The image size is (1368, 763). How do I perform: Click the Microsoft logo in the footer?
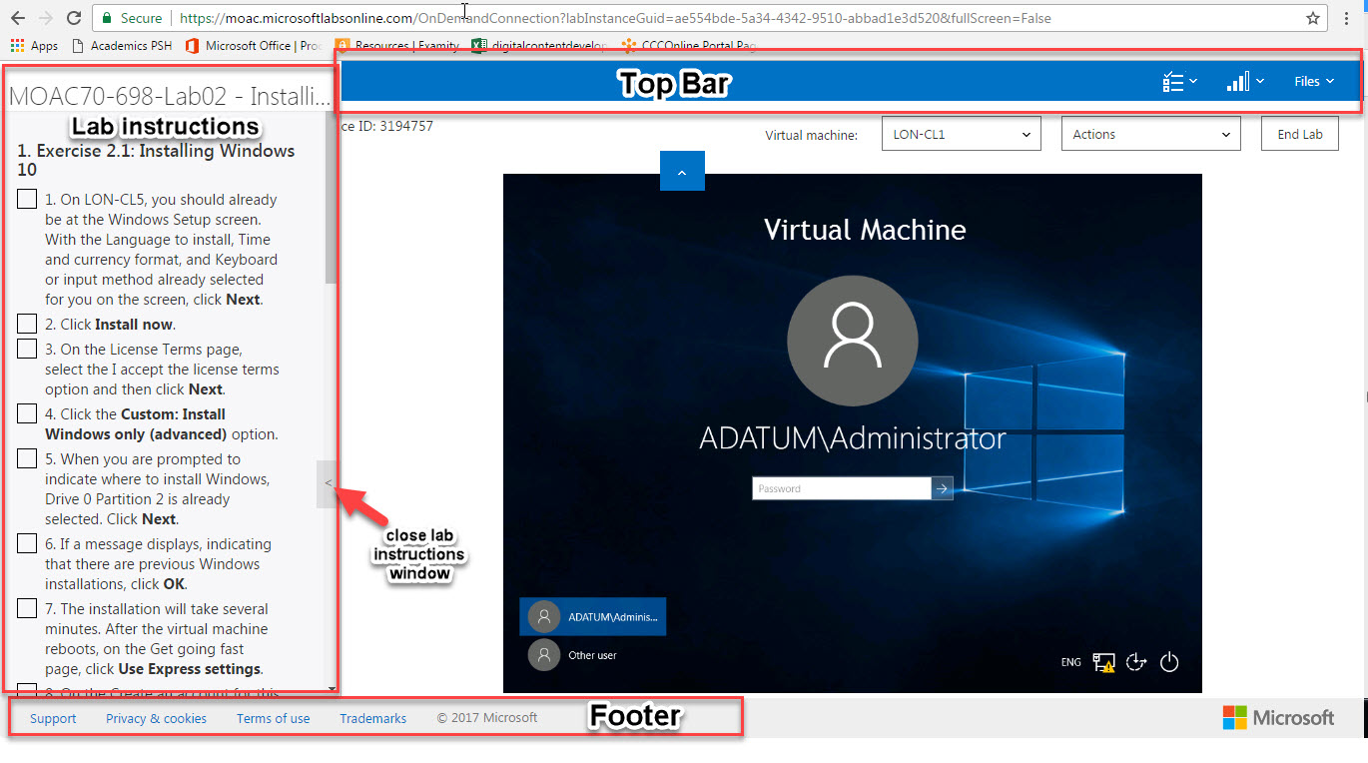(x=1278, y=717)
